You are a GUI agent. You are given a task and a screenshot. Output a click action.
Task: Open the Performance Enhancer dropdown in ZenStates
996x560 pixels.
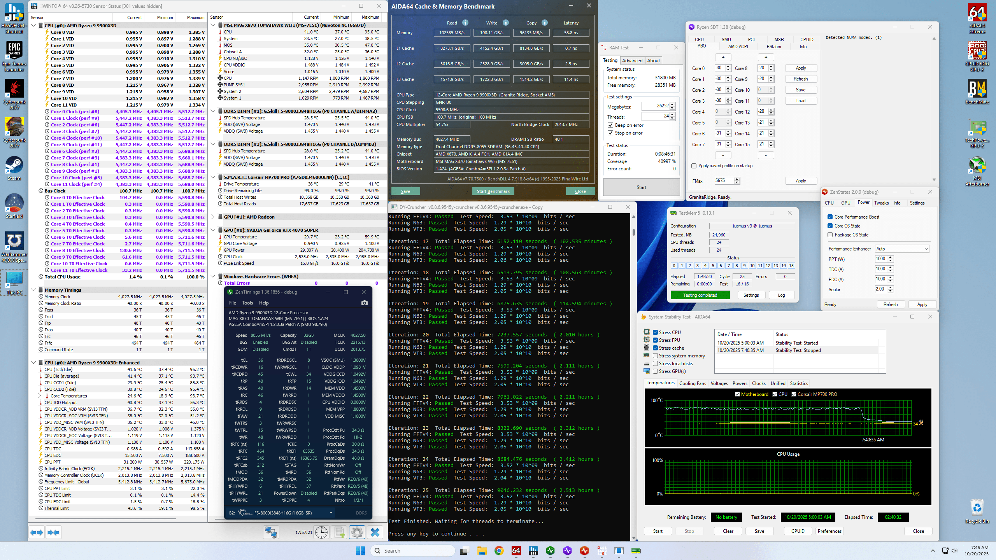pyautogui.click(x=902, y=248)
